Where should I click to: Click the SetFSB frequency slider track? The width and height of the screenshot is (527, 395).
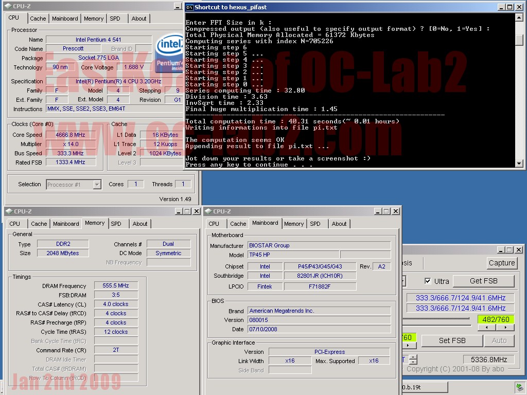[x=436, y=319]
